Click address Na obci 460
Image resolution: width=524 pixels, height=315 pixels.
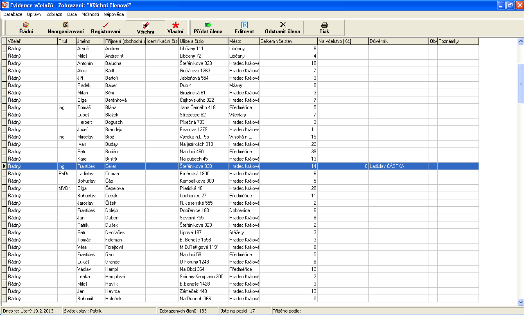[203, 152]
